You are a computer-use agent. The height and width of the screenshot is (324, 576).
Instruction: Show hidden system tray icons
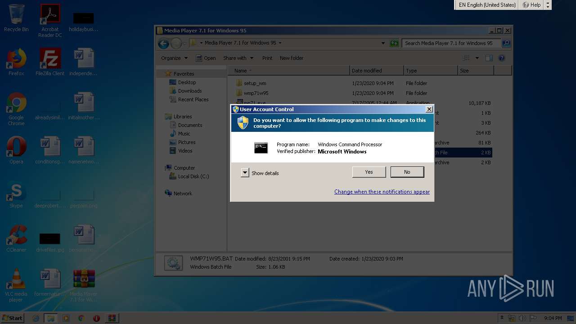tap(502, 318)
